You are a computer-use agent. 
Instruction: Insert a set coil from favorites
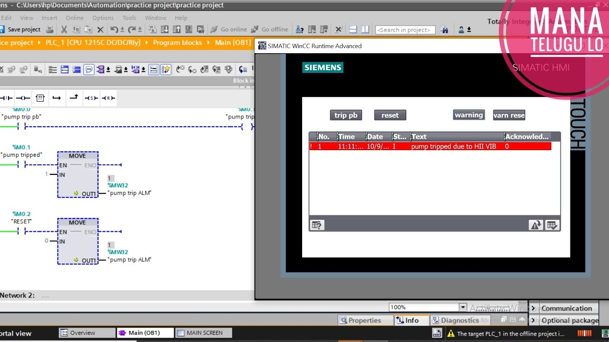[x=91, y=98]
